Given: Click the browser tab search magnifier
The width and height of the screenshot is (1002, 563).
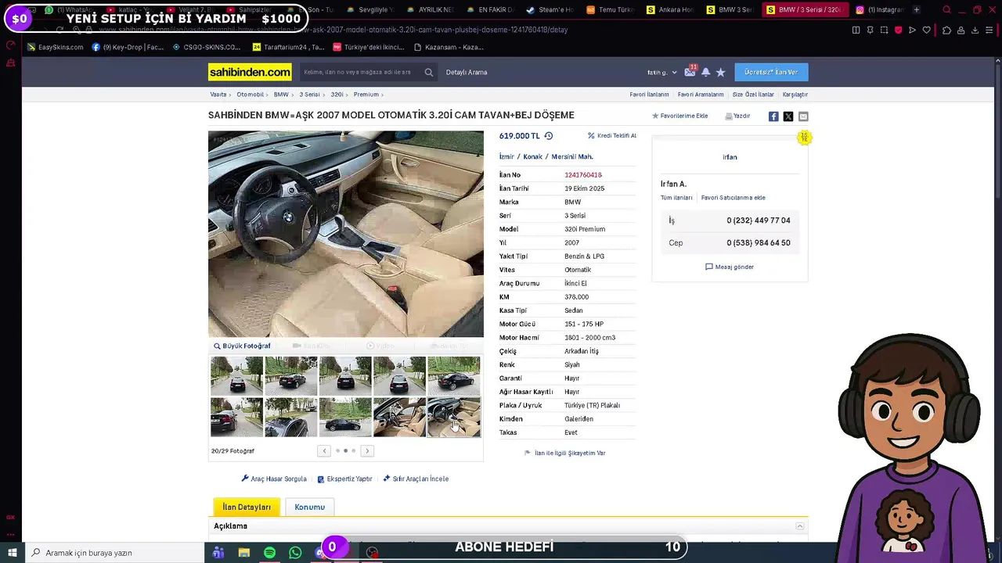Looking at the screenshot, I should pos(946,9).
